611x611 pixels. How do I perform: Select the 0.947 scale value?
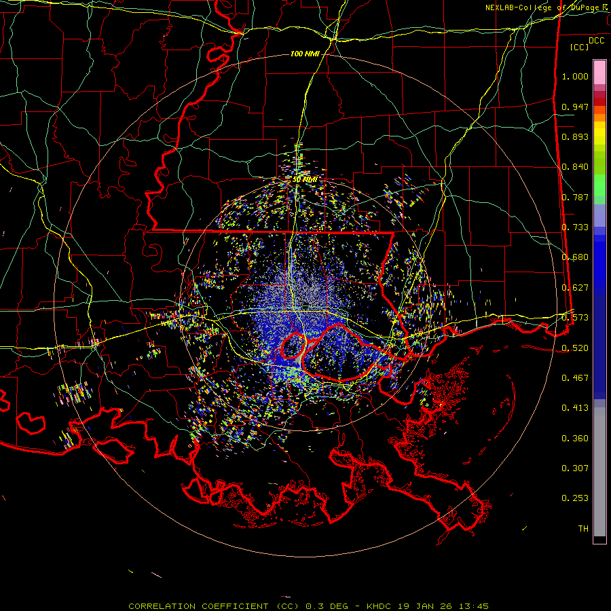click(x=575, y=107)
